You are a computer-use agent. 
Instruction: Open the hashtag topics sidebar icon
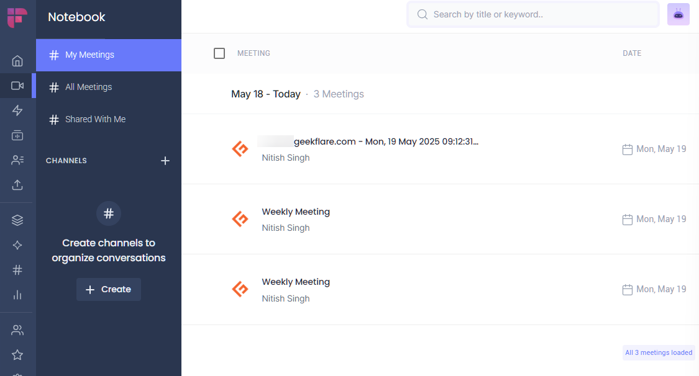tap(17, 270)
